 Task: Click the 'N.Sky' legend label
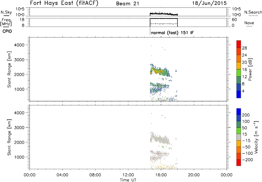coord(6,12)
